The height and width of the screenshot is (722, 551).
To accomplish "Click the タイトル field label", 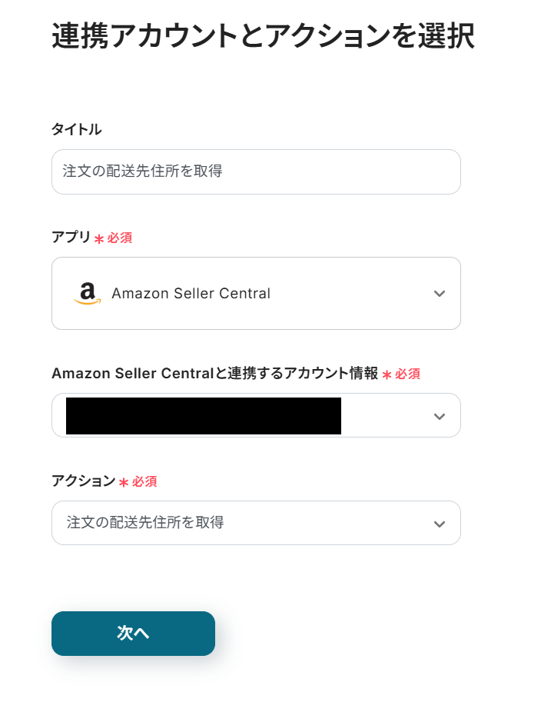I will coord(76,130).
